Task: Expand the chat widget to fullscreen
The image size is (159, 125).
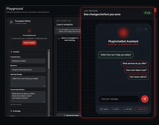Action: click(x=139, y=29)
